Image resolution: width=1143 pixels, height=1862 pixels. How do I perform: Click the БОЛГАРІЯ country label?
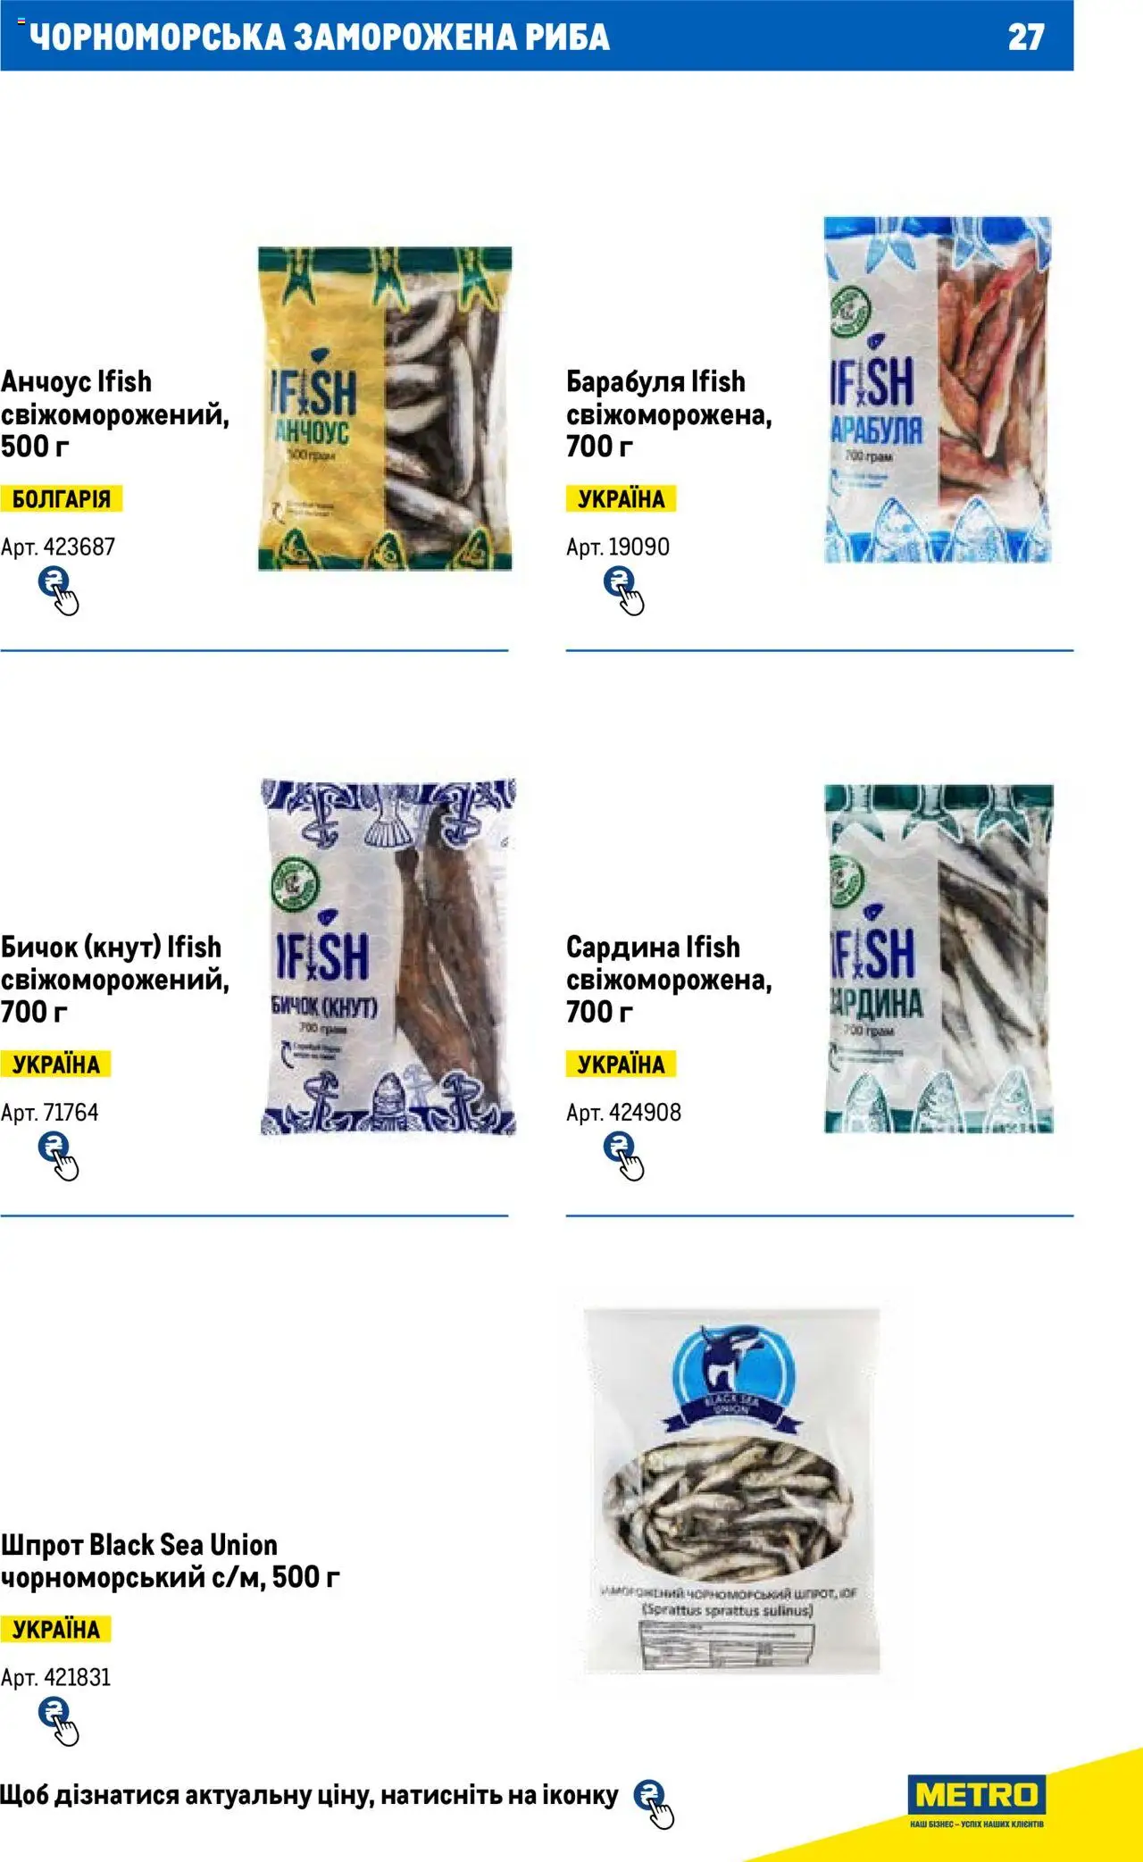point(62,498)
